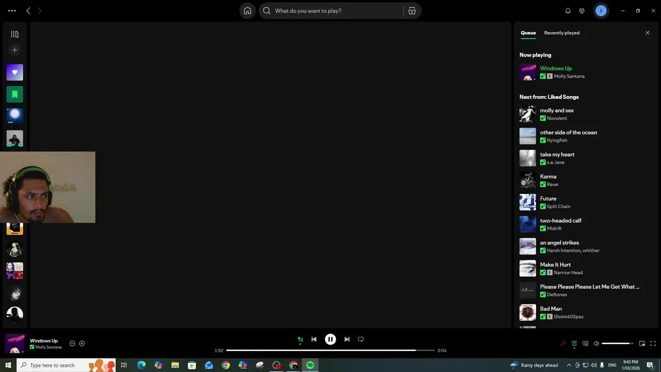The width and height of the screenshot is (661, 372).
Task: Open Windows Up in Now playing
Action: pos(556,68)
